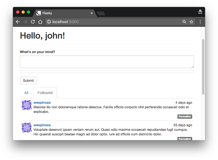Click the Submit button
This screenshot has width=218, height=160.
point(28,81)
